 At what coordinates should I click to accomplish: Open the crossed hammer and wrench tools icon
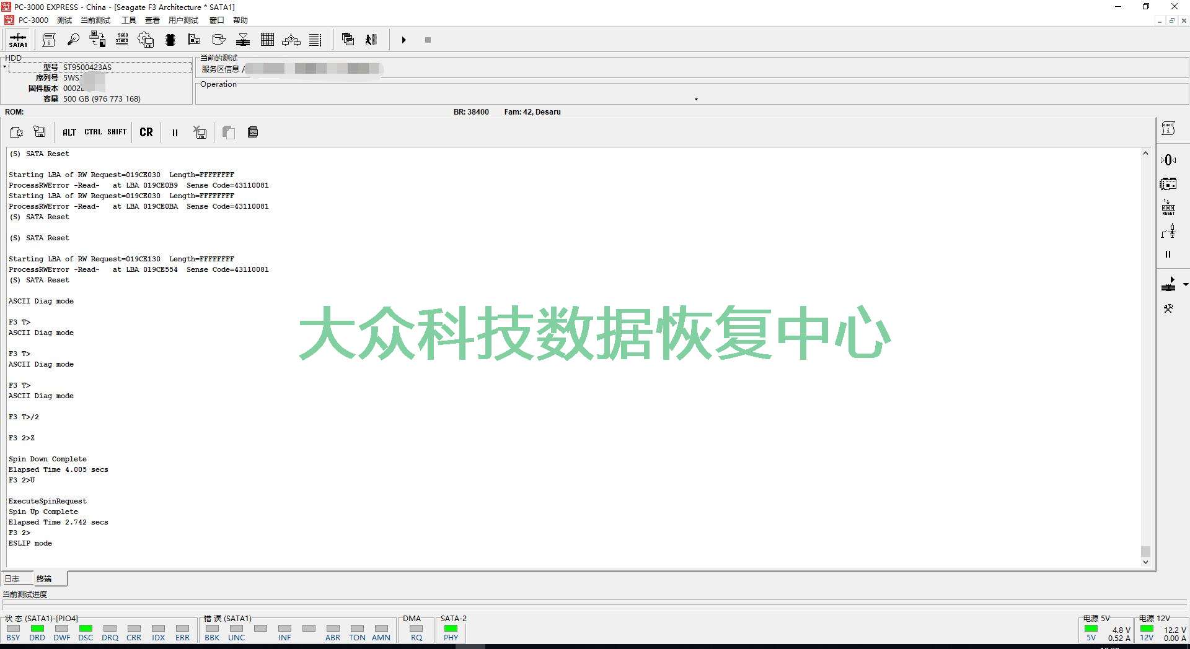pyautogui.click(x=1168, y=308)
